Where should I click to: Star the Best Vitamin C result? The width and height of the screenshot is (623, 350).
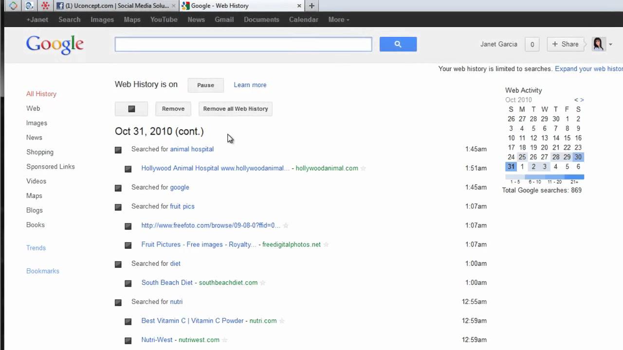282,321
